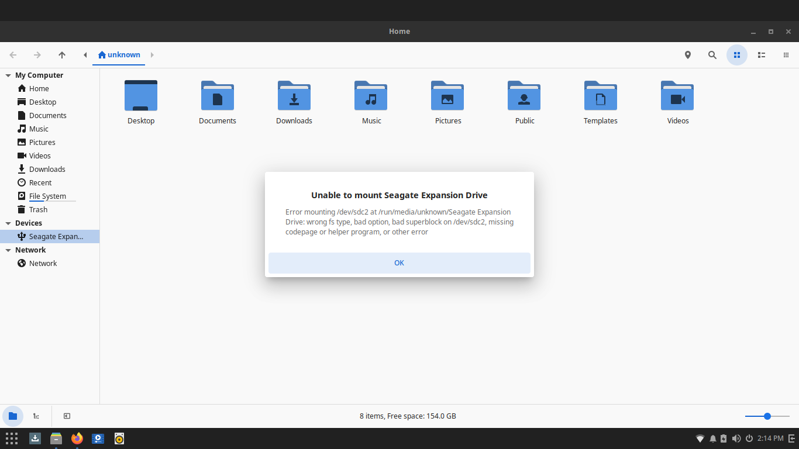Switch to list view
799x449 pixels.
(x=761, y=55)
